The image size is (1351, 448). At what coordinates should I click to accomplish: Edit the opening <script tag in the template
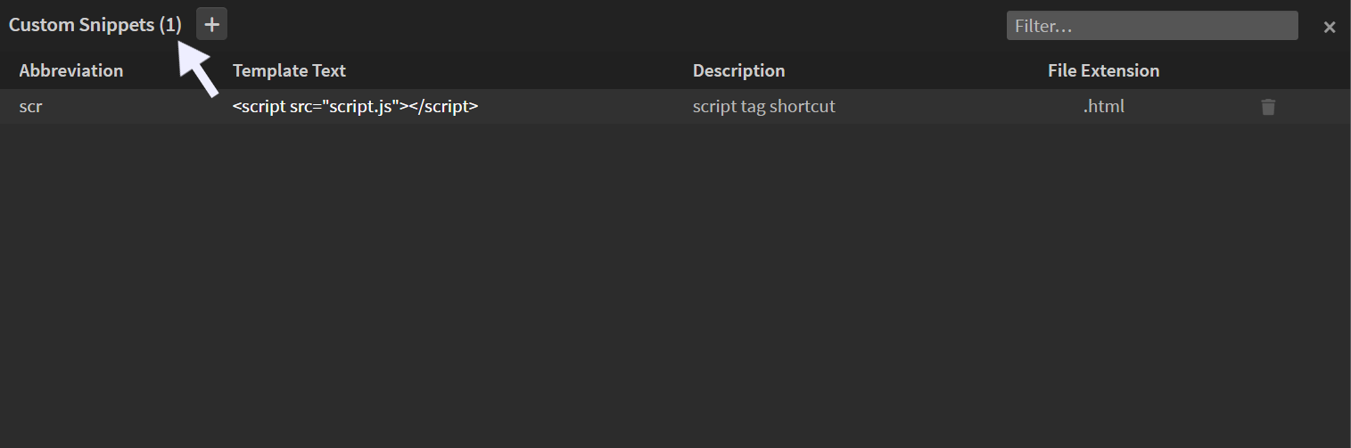click(259, 107)
